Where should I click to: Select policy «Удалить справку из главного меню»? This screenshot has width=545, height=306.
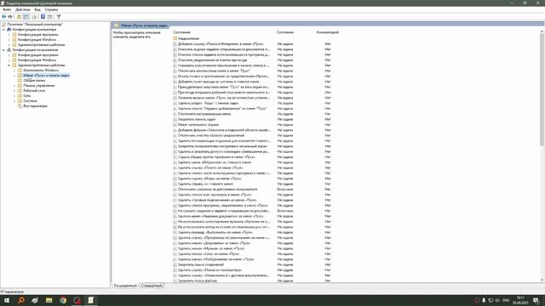tap(205, 184)
